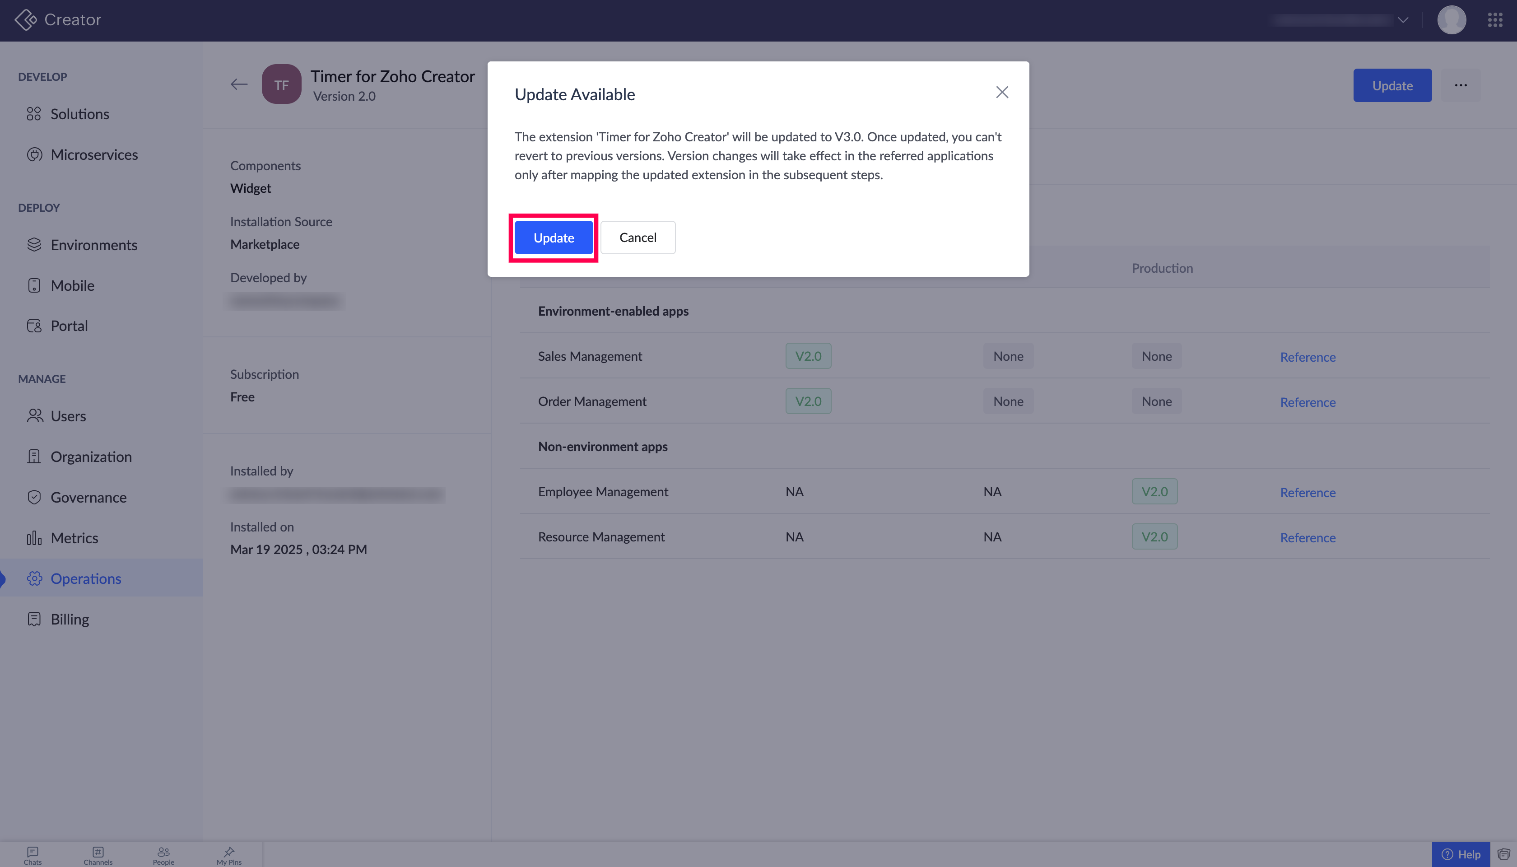Confirm Update in the dialog
The width and height of the screenshot is (1517, 867).
point(553,238)
